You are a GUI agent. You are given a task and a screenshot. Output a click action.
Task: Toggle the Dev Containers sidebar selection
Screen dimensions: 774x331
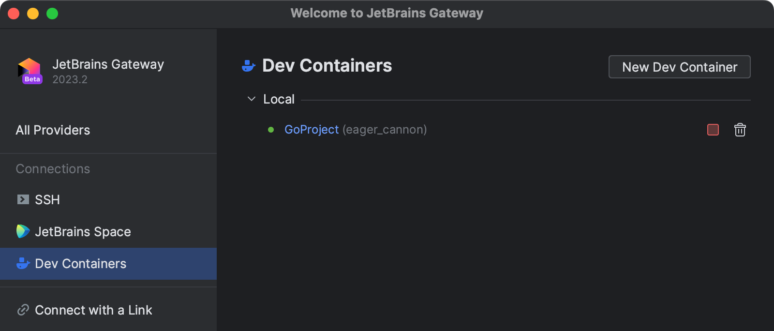click(80, 264)
